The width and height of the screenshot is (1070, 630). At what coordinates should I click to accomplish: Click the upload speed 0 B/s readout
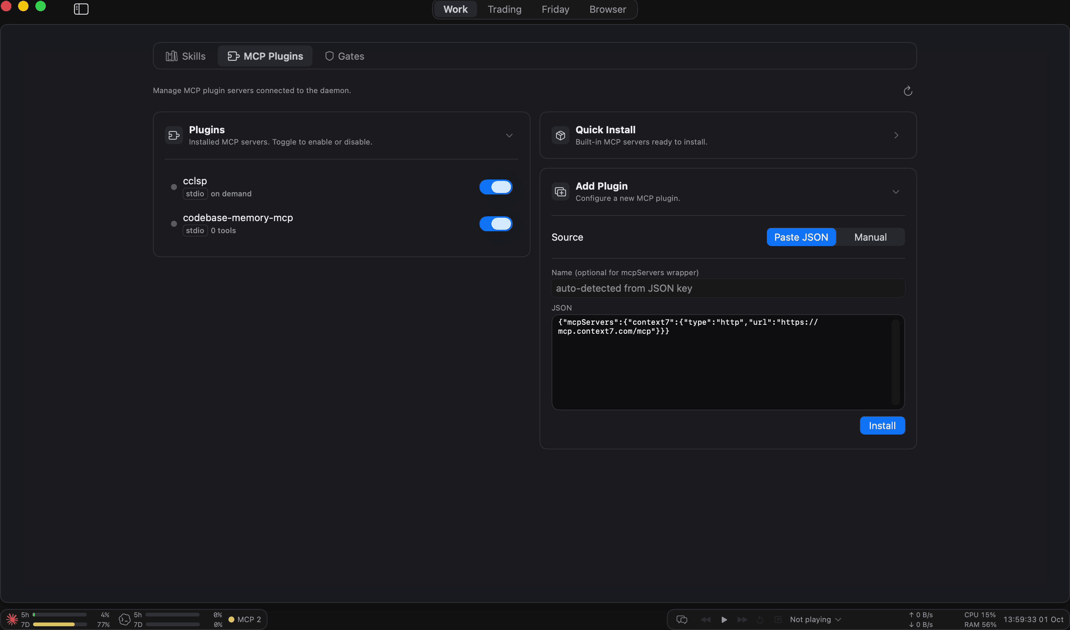[x=920, y=615]
